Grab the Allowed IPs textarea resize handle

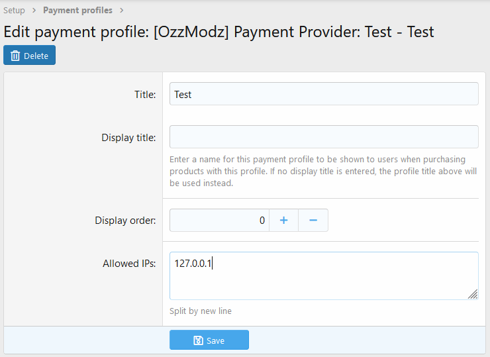tap(472, 293)
